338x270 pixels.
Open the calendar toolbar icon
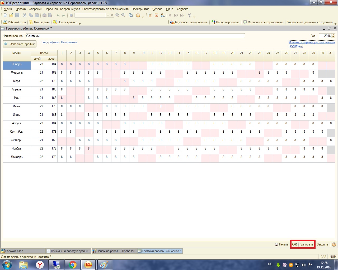156,15
